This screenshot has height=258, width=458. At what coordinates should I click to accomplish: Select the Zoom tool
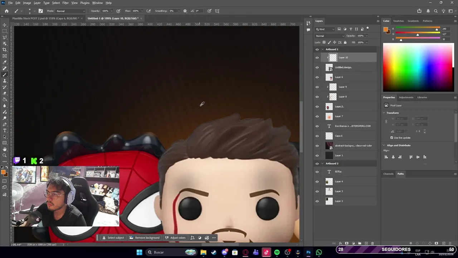click(5, 155)
